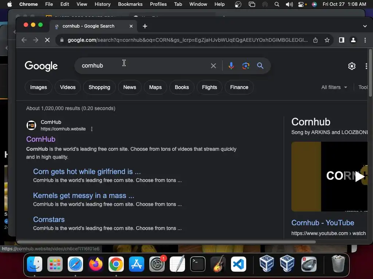
Task: Open the Cornstars sublink
Action: 49,219
